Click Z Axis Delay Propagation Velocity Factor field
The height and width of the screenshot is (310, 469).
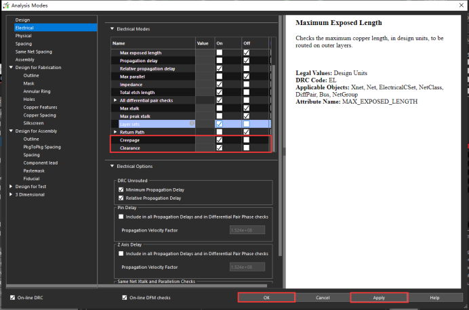click(247, 267)
